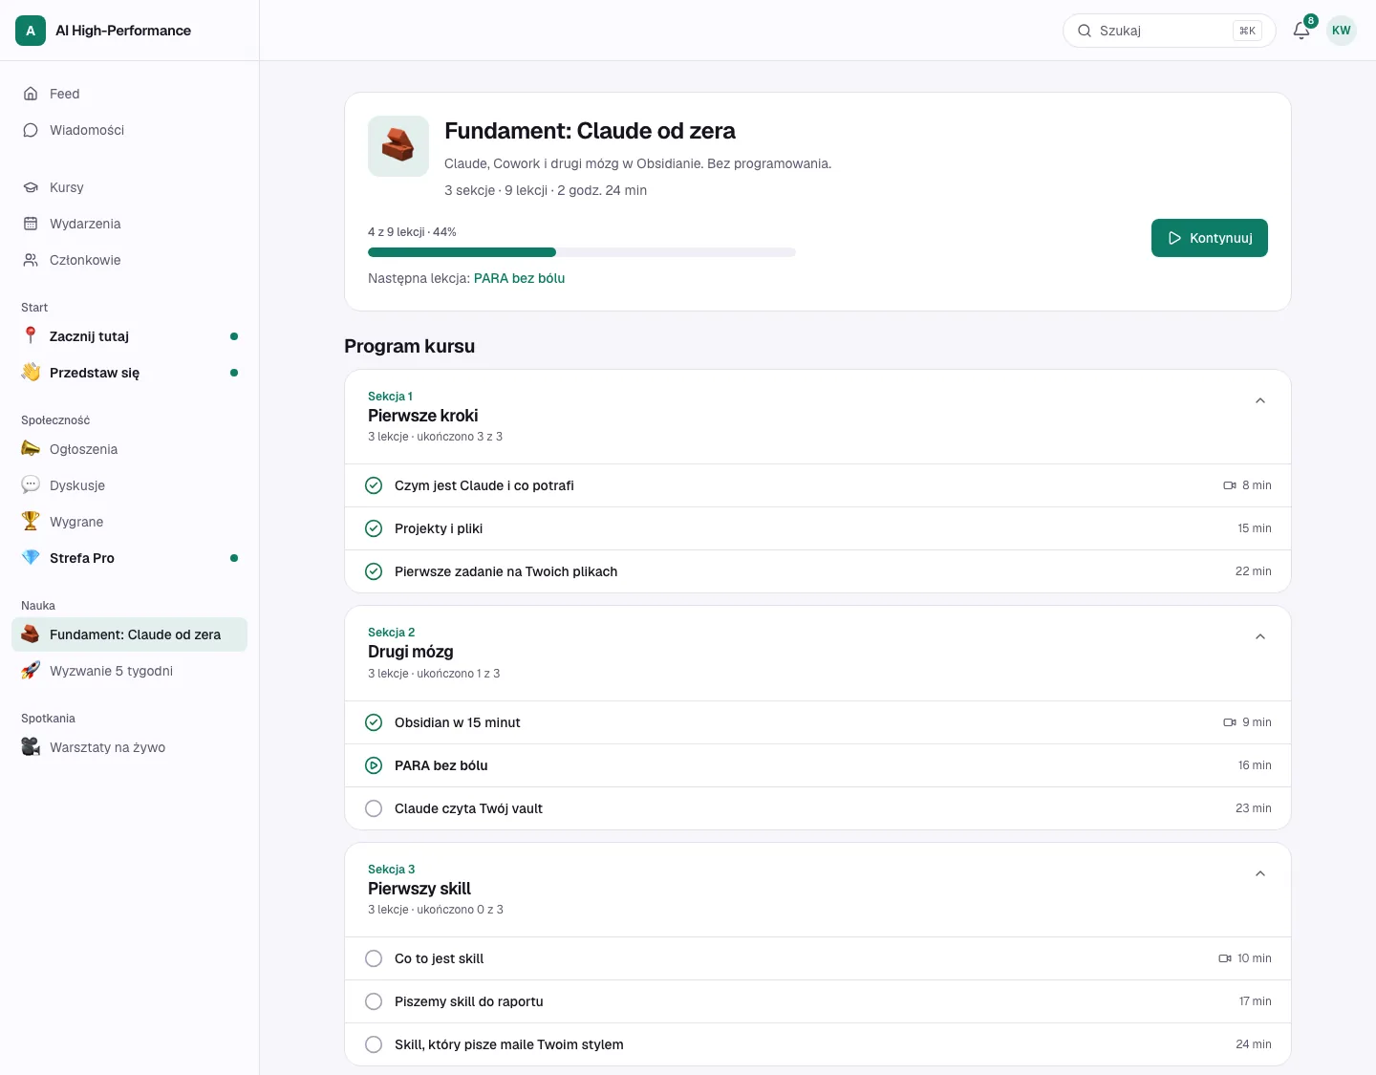
Task: Open lesson Piszemy skill do raportu
Action: pos(817,1001)
